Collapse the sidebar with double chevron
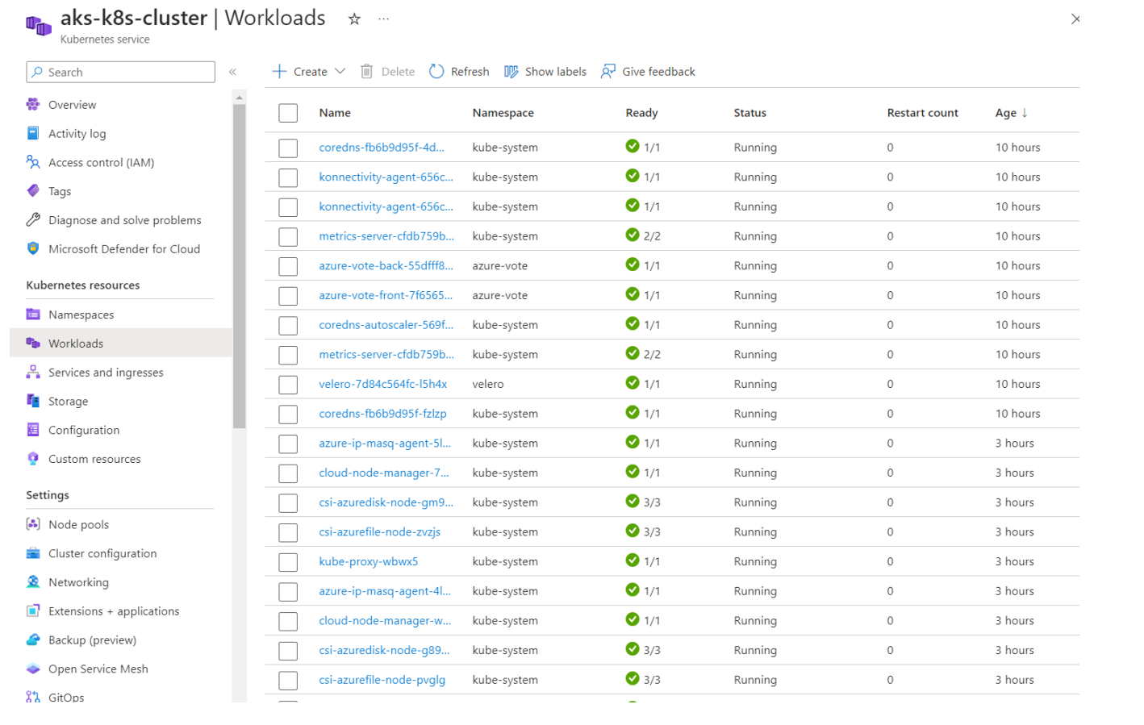1144x725 pixels. 232,73
